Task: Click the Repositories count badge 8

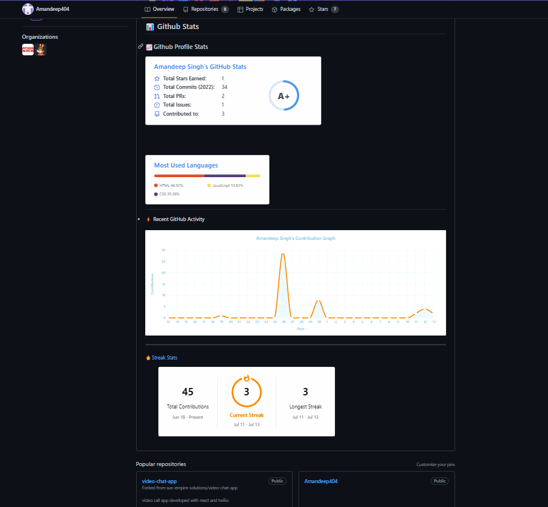Action: point(225,10)
